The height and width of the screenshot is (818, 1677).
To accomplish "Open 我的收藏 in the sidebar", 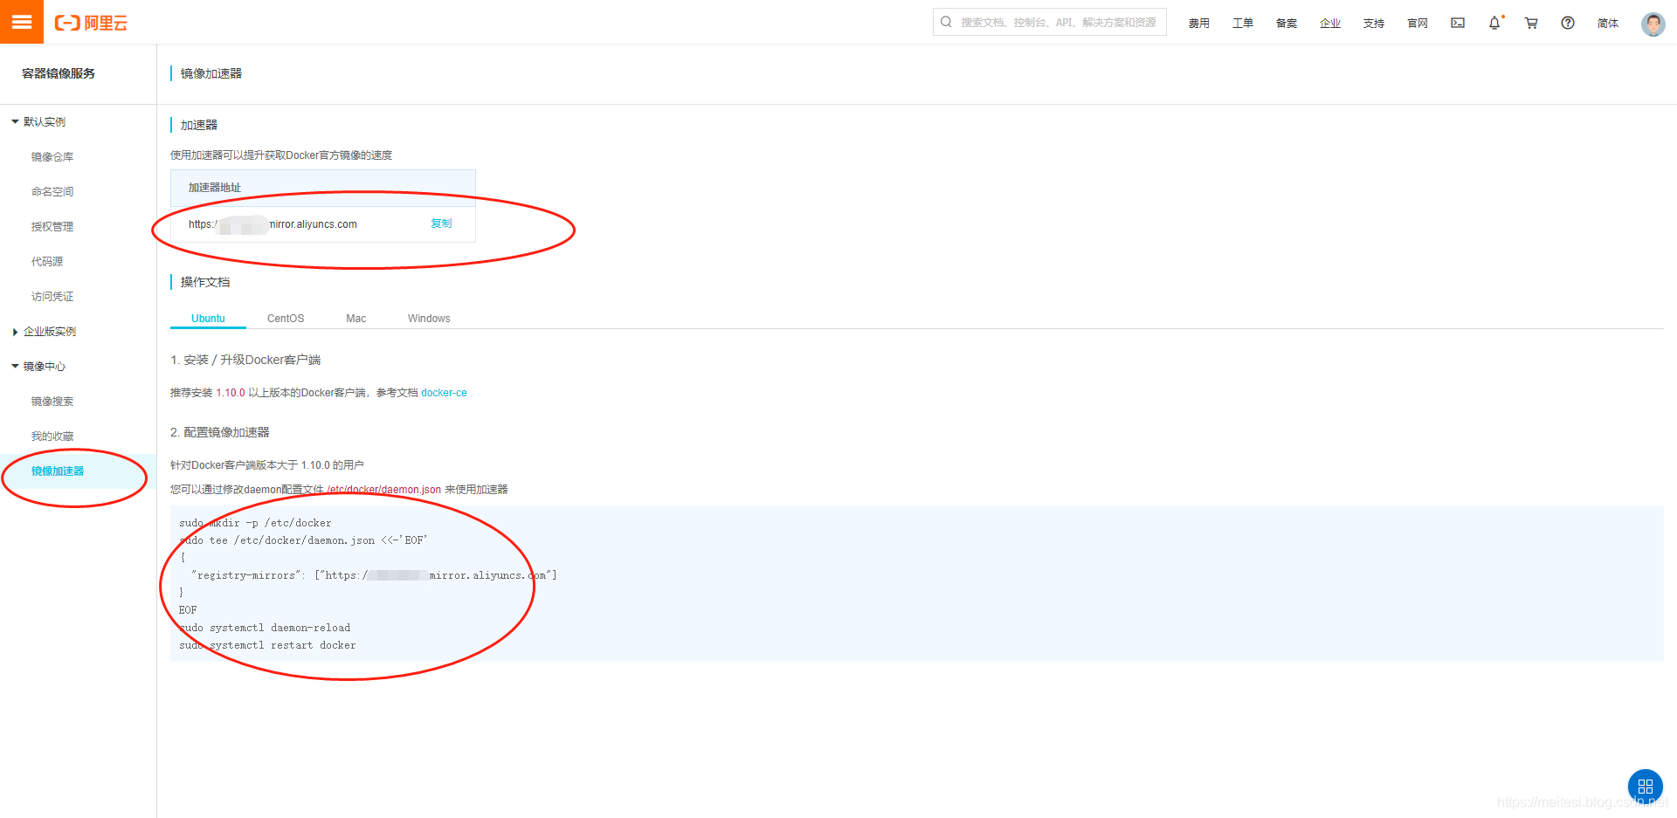I will tap(52, 436).
